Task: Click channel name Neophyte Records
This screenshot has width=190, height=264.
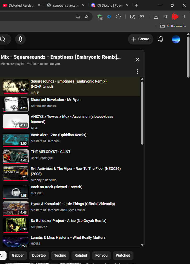Action: pos(43,180)
